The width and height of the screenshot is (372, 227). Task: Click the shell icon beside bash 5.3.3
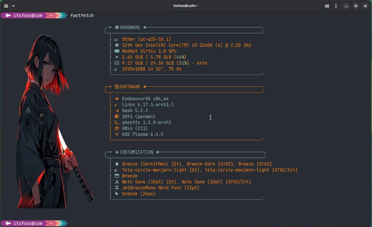tap(117, 110)
